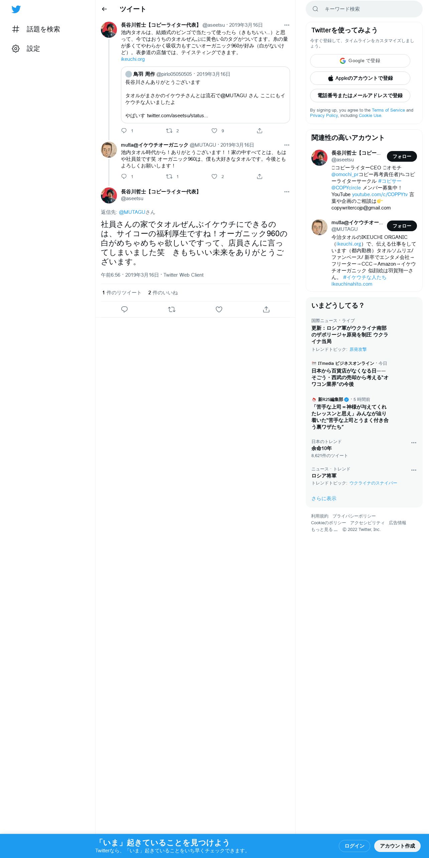The width and height of the screenshot is (429, 858).
Task: Retweet the mutta reply tweet
Action: point(169,176)
